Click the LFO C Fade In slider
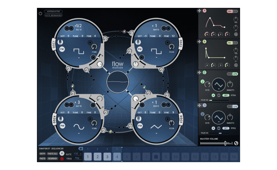This screenshot has width=277, height=170. tap(219, 100)
